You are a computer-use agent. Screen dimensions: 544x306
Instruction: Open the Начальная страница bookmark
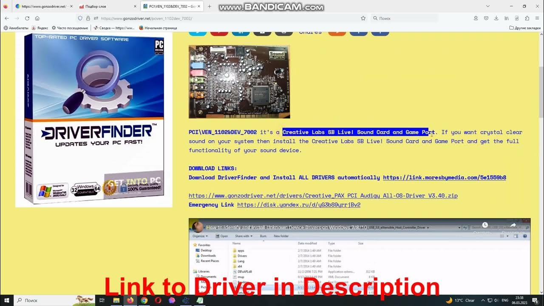click(158, 28)
